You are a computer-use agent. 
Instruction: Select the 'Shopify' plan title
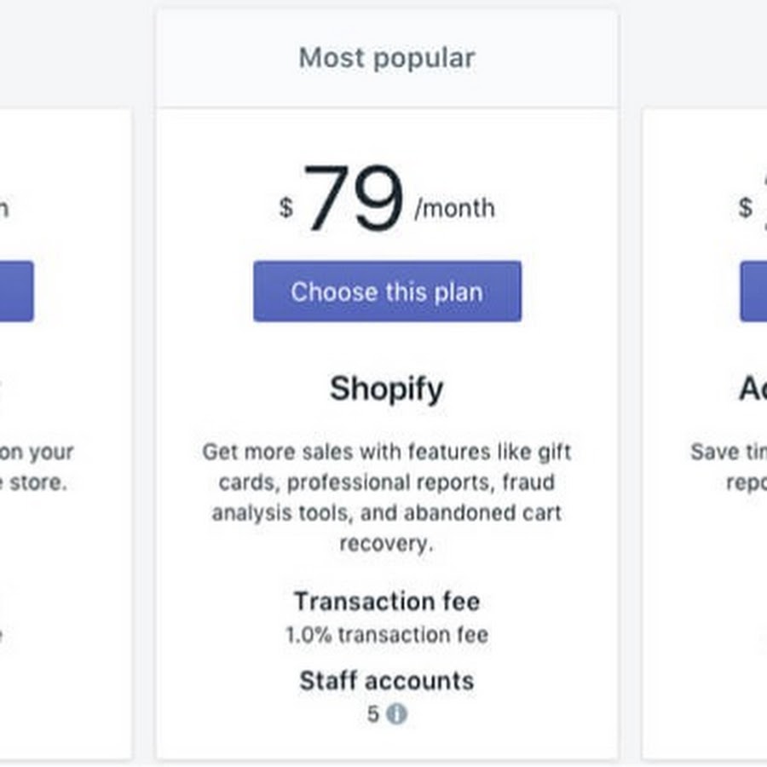coord(387,389)
